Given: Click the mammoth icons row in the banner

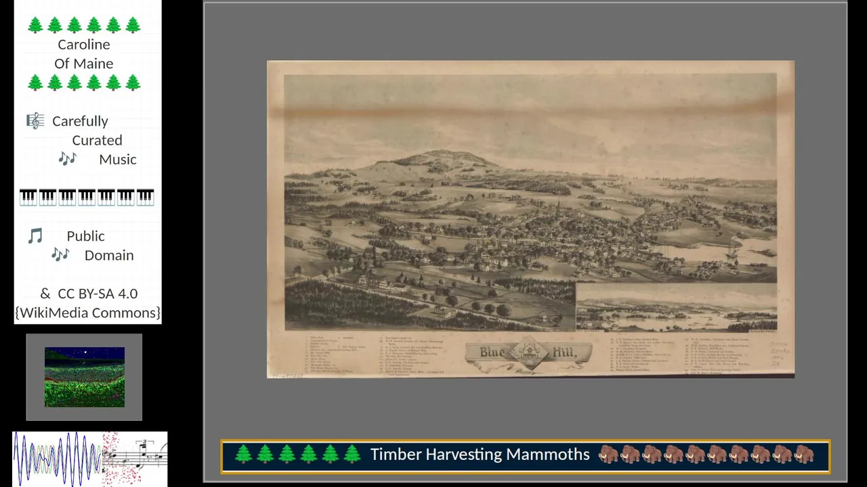Looking at the screenshot, I should click(x=706, y=455).
